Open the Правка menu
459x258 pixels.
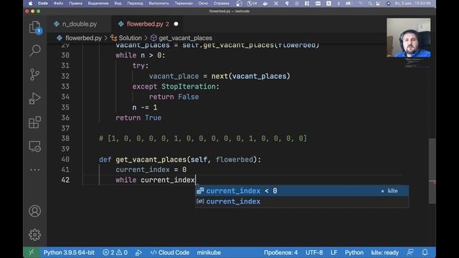75,4
